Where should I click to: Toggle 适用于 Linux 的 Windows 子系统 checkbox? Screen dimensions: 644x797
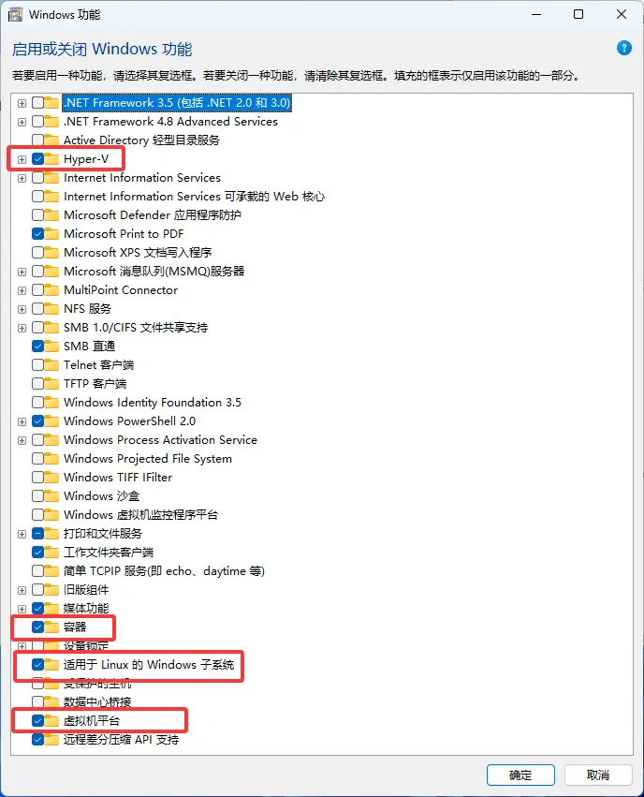click(x=37, y=664)
